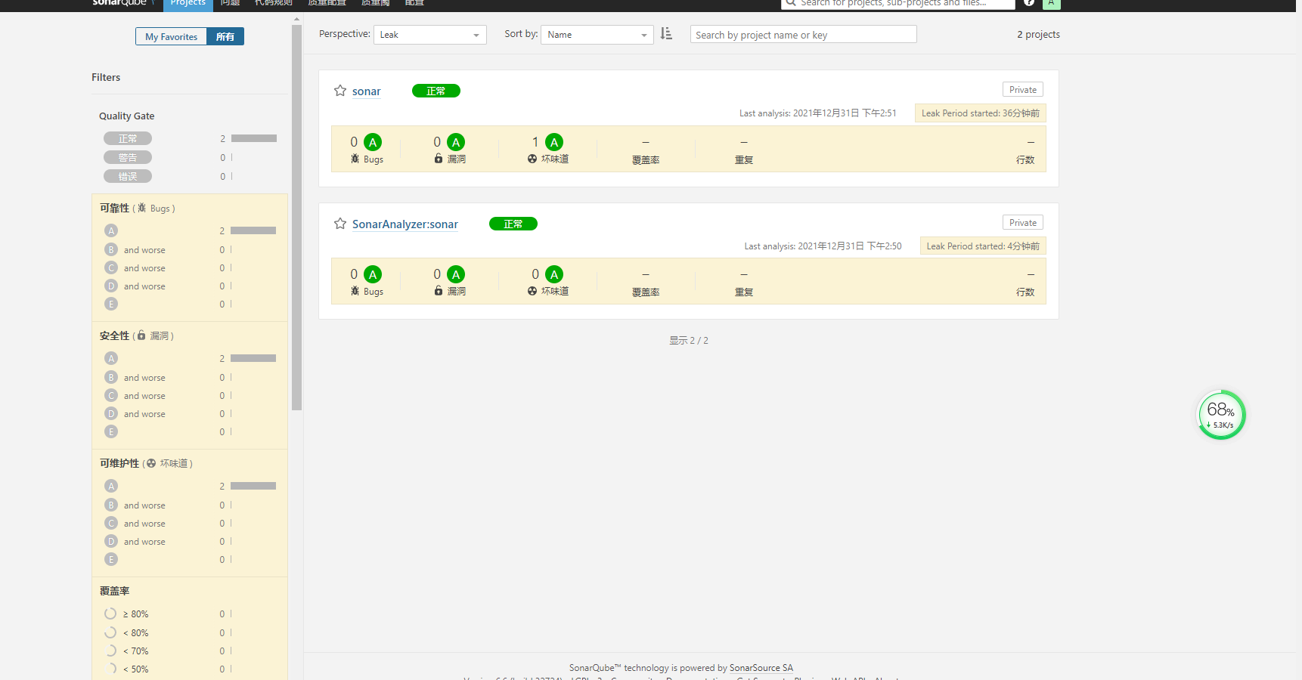The image size is (1302, 680).
Task: Favorite the SonarAnalyzer:sonar project with its star
Action: point(340,224)
